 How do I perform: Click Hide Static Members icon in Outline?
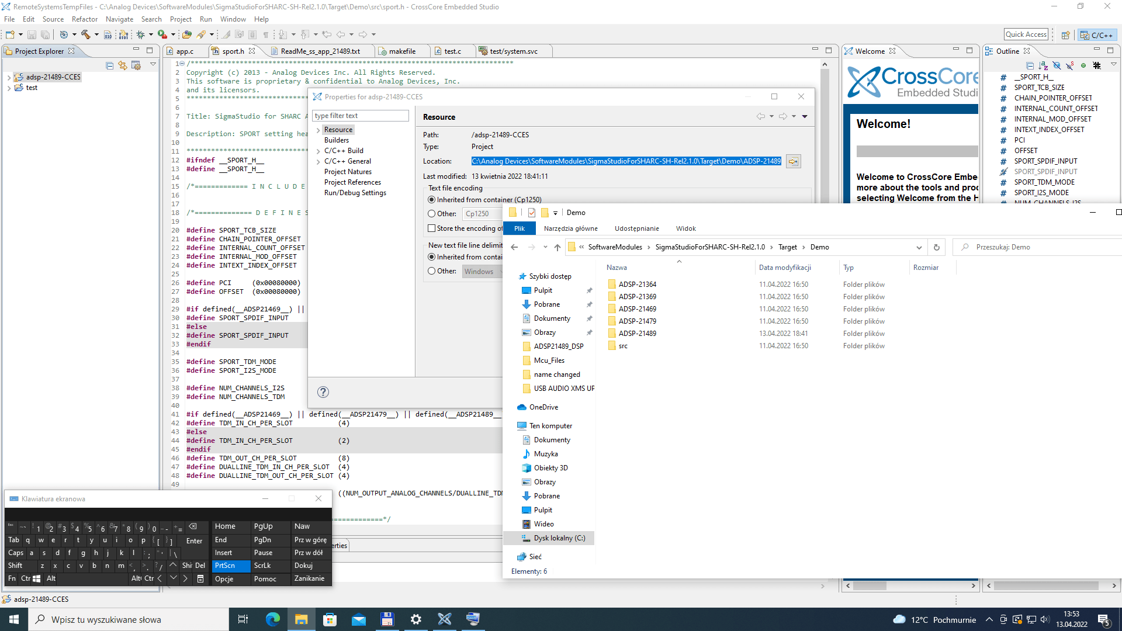[x=1069, y=65]
